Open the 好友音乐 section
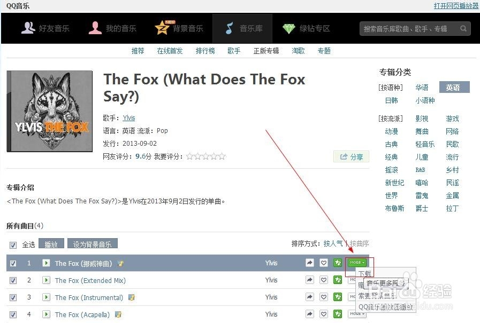 tap(45, 28)
